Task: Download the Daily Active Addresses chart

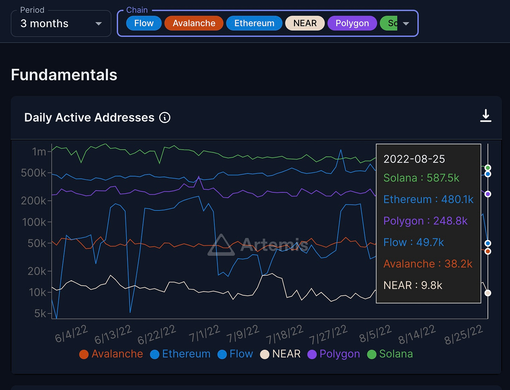Action: [485, 116]
